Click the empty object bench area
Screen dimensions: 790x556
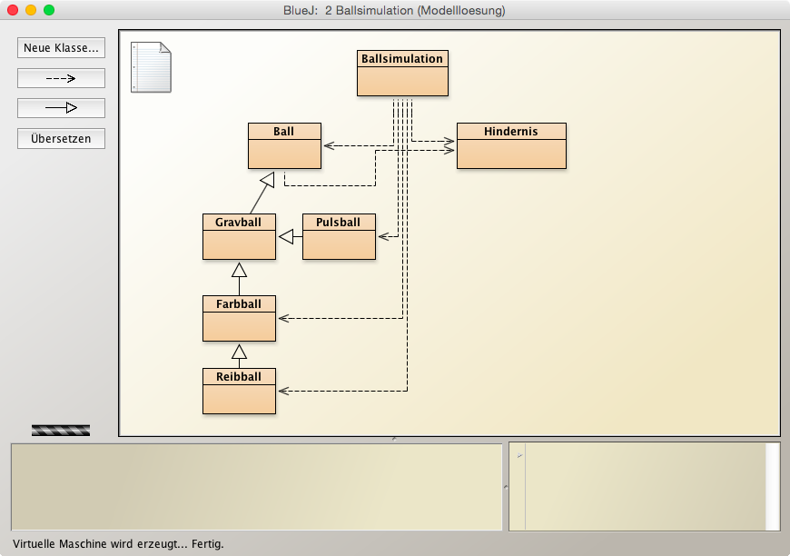click(x=256, y=486)
